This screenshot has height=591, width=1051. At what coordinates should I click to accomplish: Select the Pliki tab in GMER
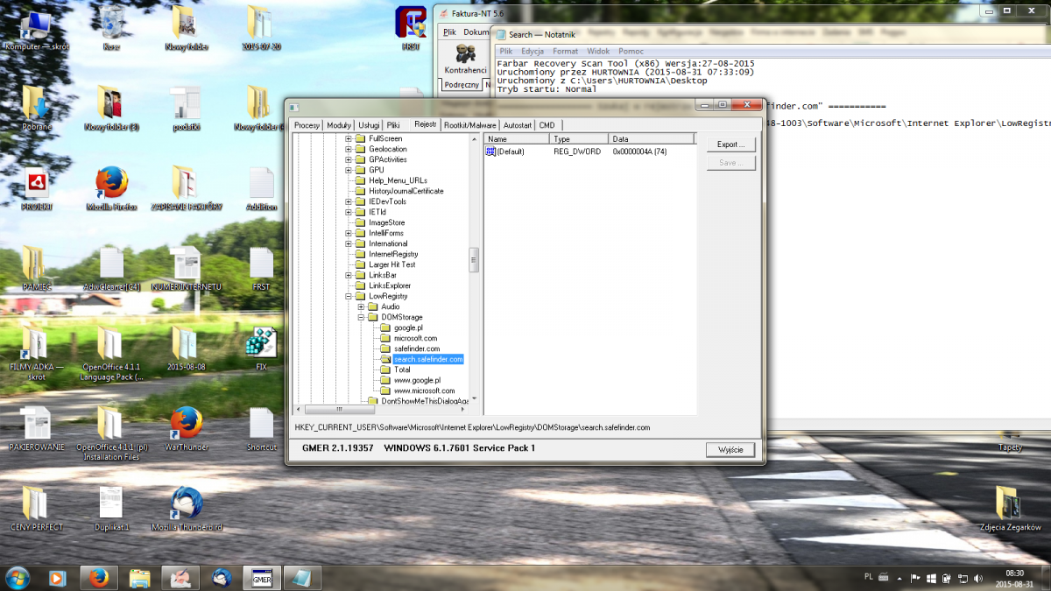[393, 125]
